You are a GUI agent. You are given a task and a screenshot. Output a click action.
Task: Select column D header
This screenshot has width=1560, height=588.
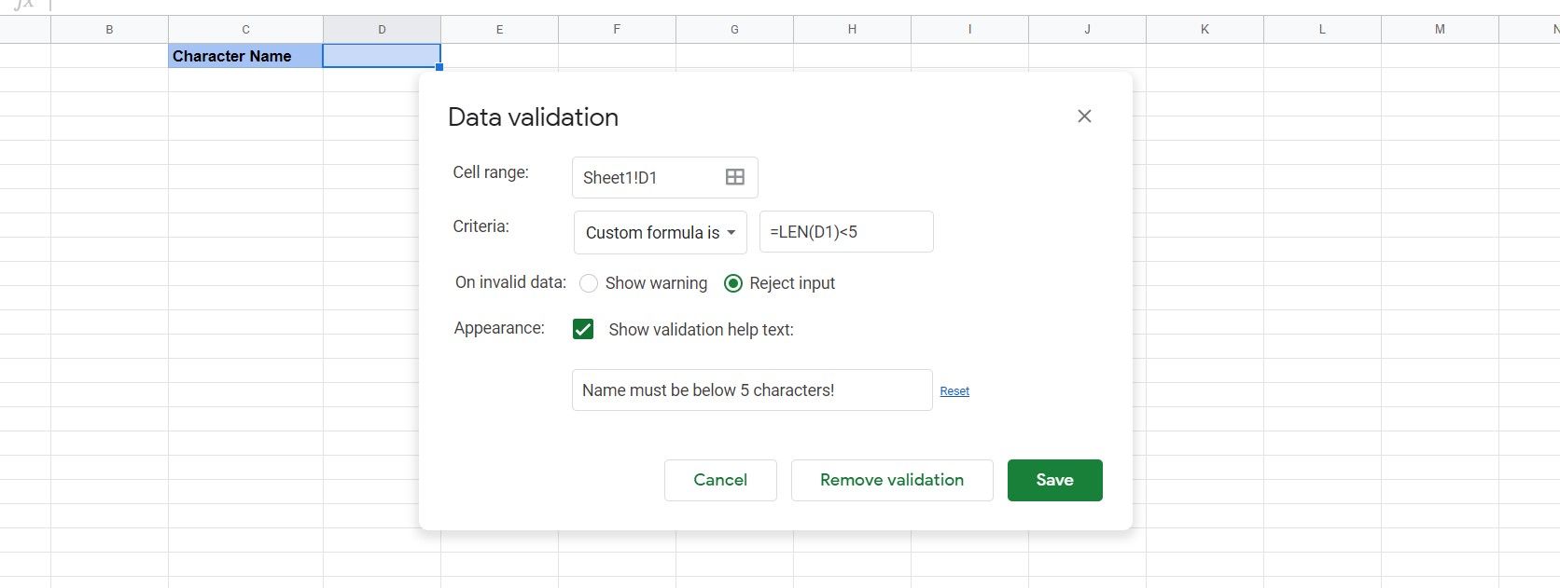[x=382, y=30]
